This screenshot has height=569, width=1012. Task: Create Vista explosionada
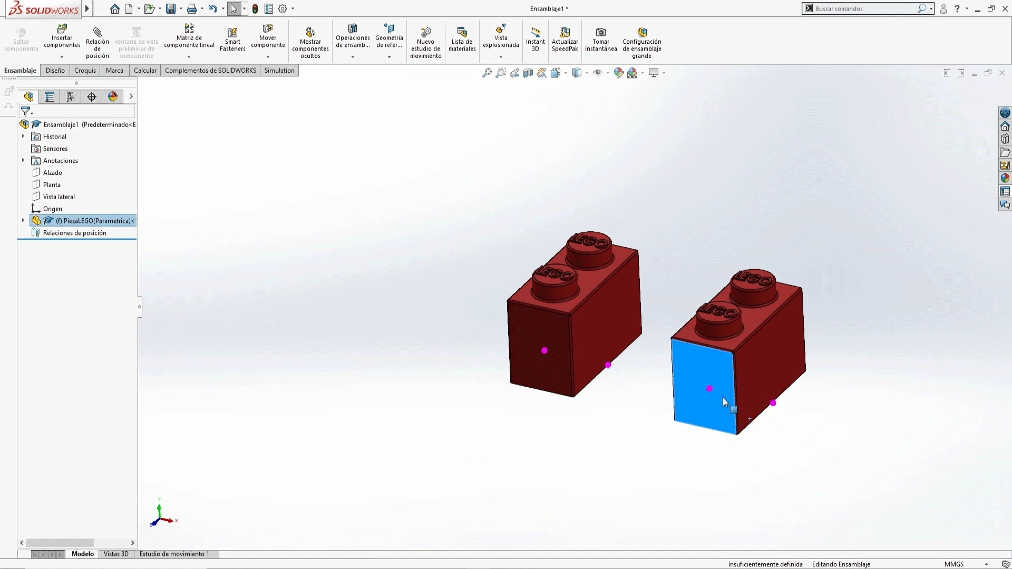(x=501, y=37)
